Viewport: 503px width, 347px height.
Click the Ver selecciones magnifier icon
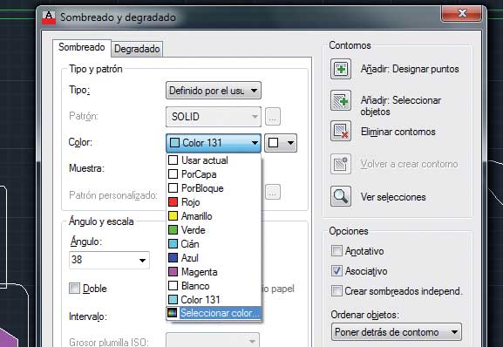pos(341,196)
